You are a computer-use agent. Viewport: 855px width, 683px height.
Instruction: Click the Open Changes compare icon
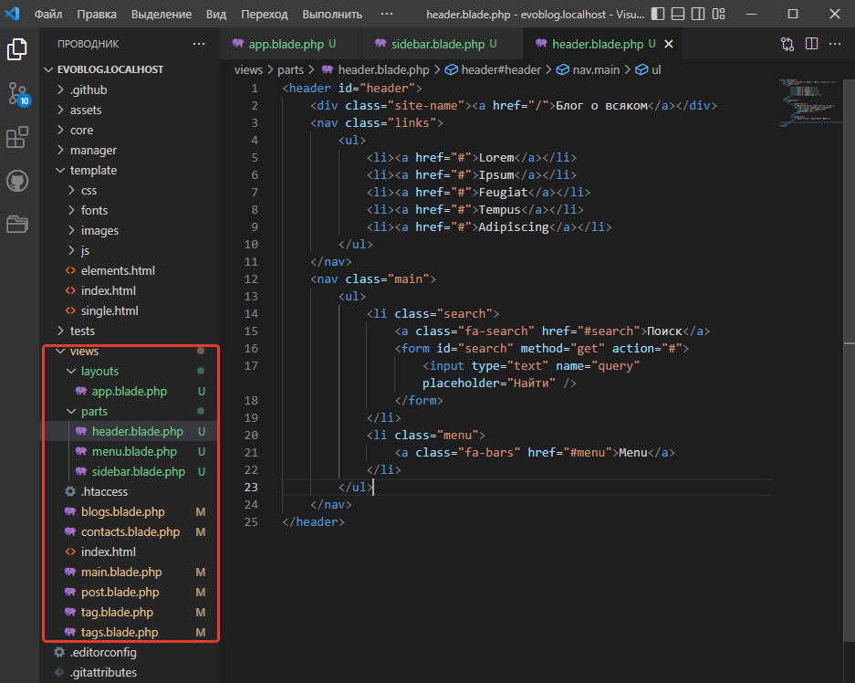tap(787, 44)
